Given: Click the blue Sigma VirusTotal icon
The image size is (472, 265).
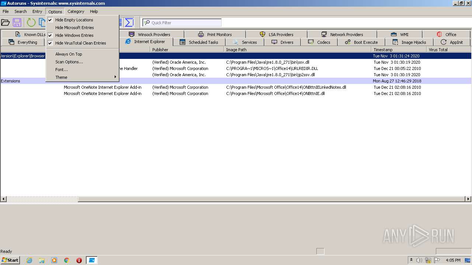Looking at the screenshot, I should coord(129,22).
